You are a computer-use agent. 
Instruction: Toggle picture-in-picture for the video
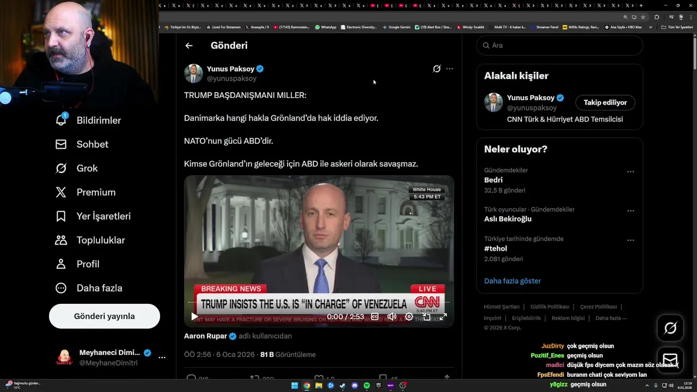click(x=426, y=317)
